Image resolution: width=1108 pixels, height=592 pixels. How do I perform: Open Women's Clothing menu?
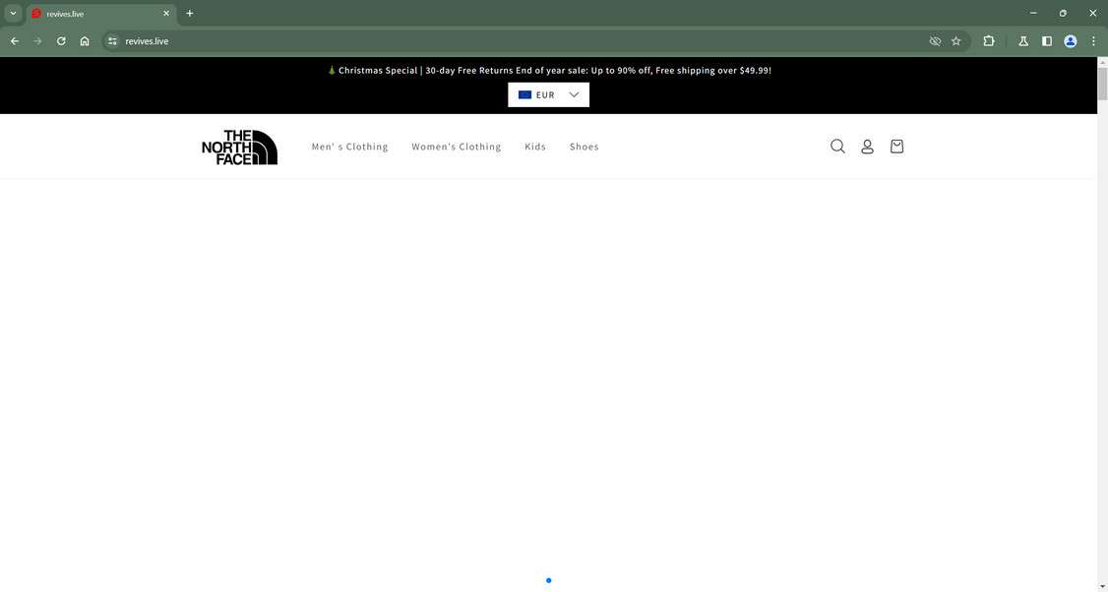457,147
